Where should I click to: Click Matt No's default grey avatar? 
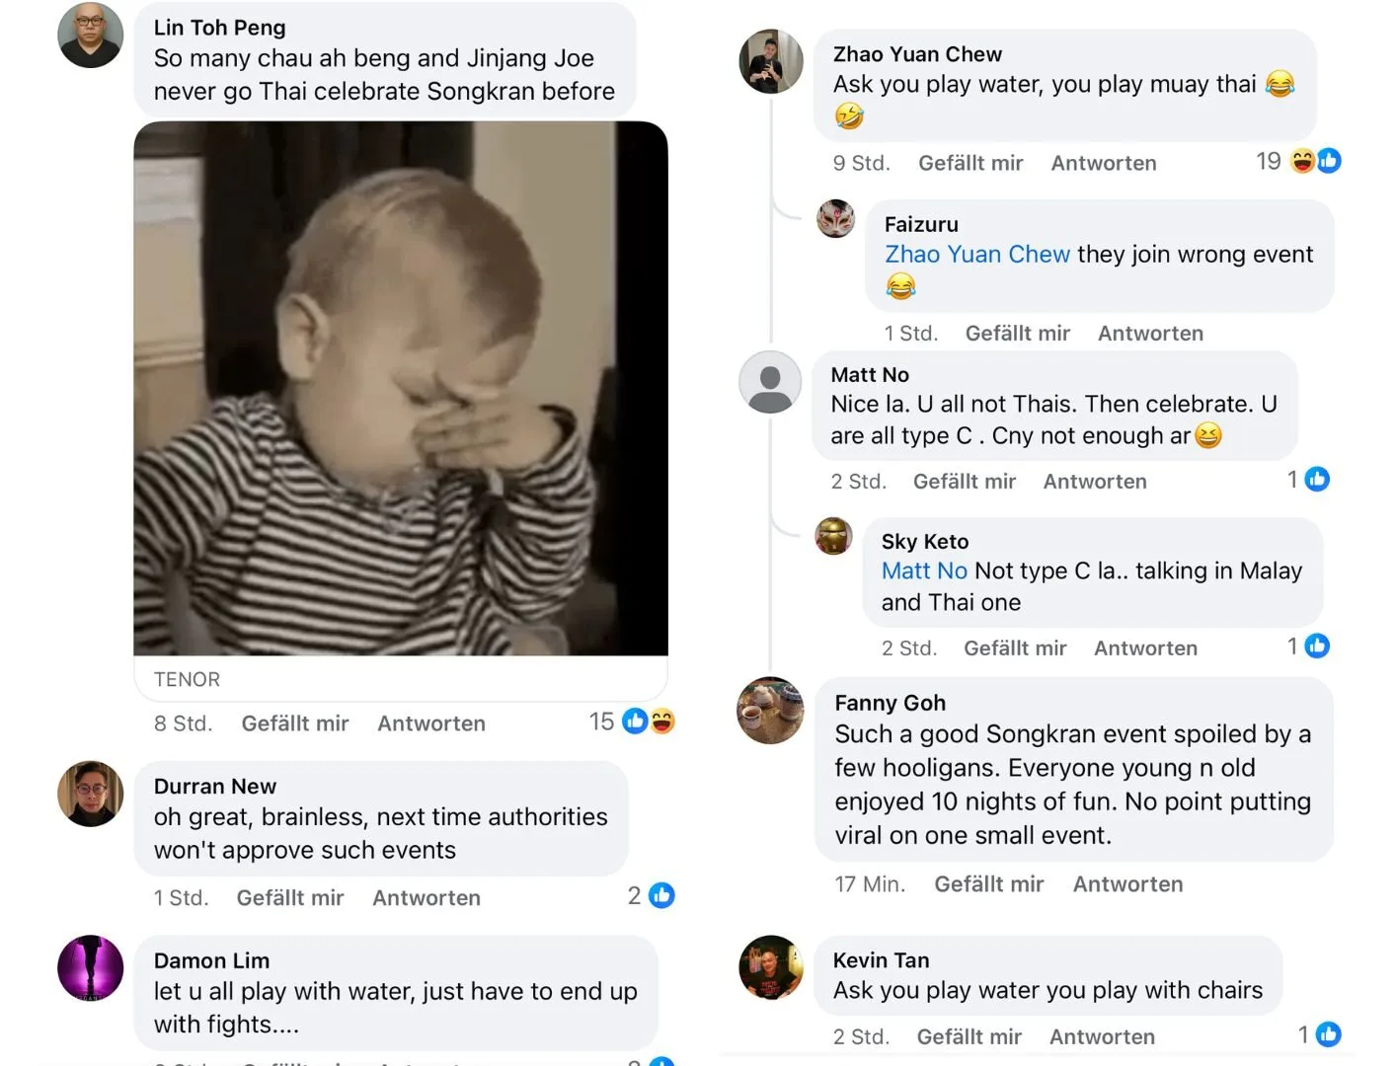pyautogui.click(x=770, y=382)
